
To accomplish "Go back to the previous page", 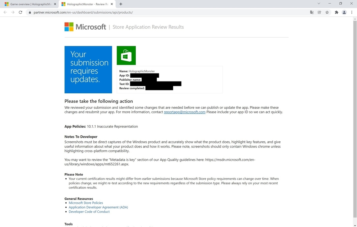I will [5, 12].
